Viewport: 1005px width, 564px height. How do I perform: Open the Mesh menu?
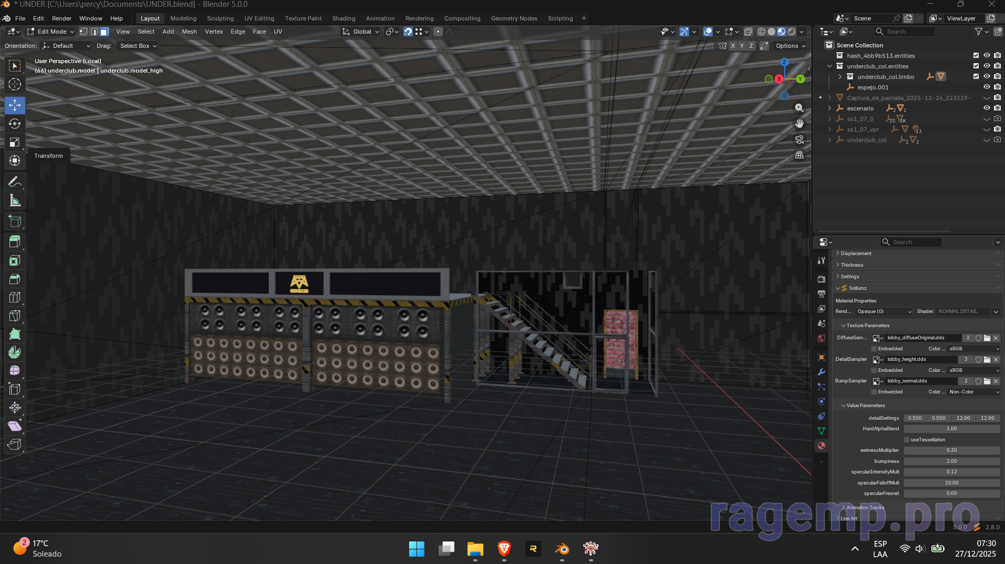[x=189, y=32]
